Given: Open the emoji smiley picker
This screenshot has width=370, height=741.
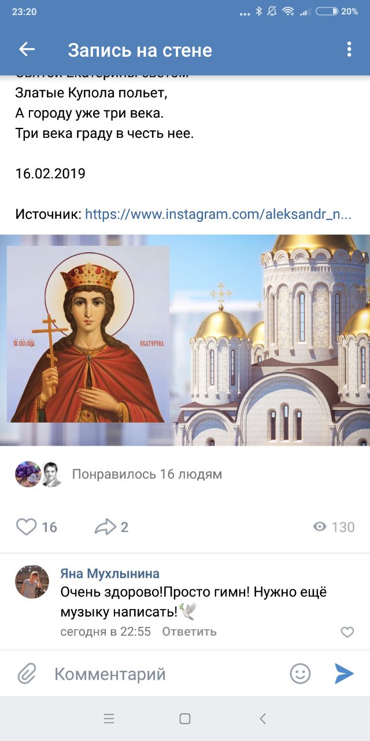Looking at the screenshot, I should [x=300, y=674].
